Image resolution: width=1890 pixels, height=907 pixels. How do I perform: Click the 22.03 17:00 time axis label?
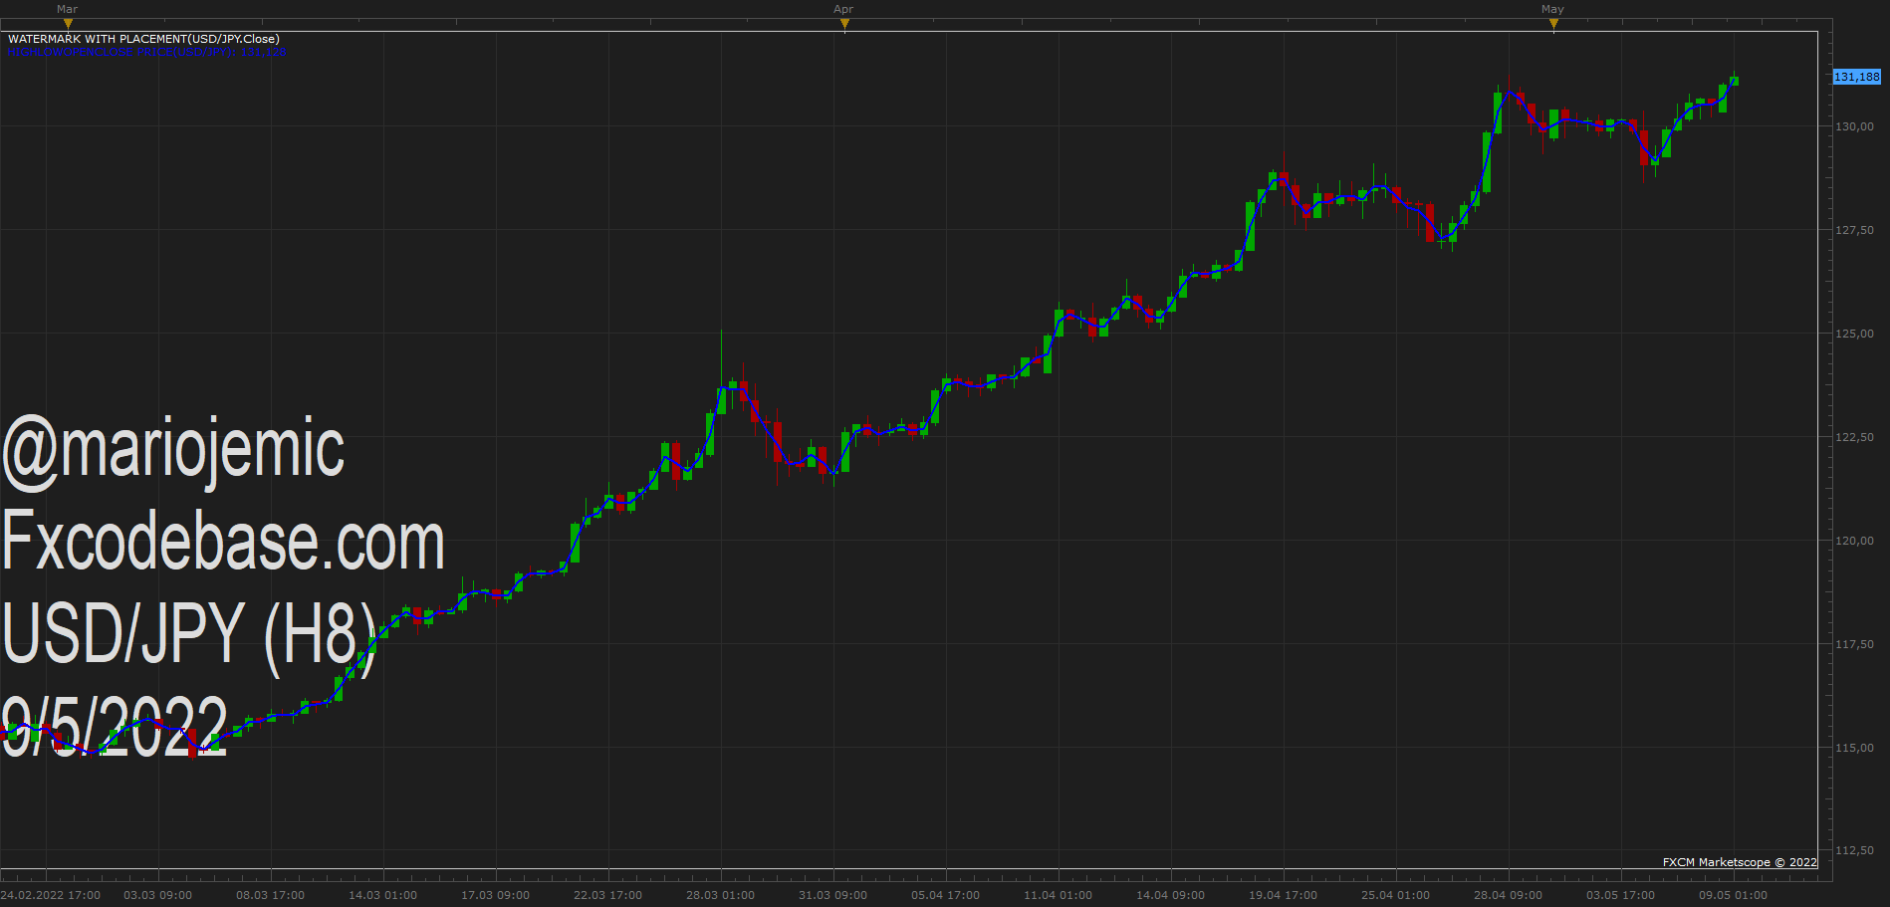tap(607, 895)
